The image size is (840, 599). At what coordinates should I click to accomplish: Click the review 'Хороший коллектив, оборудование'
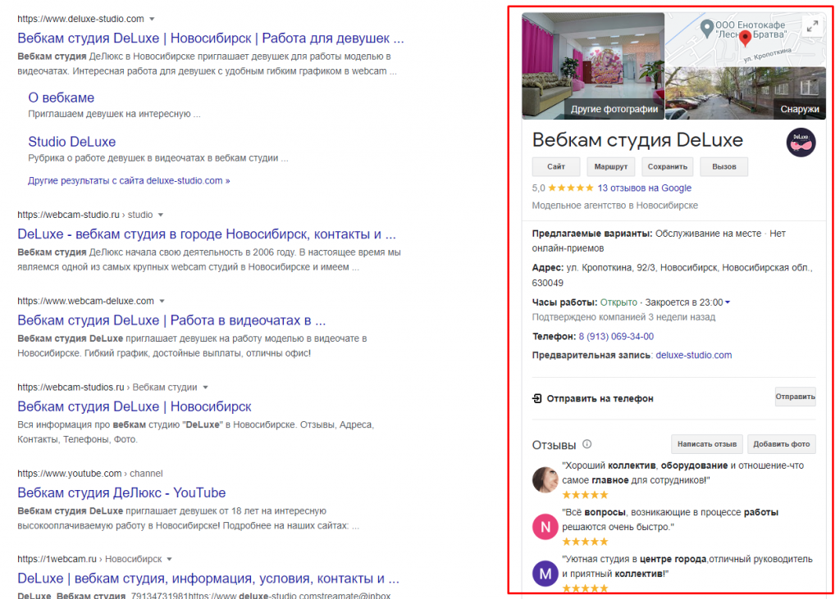pos(682,473)
